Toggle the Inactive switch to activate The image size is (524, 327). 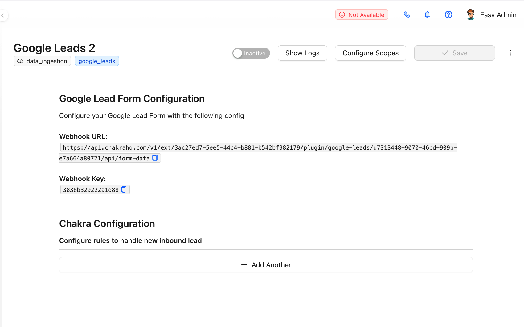[x=251, y=53]
